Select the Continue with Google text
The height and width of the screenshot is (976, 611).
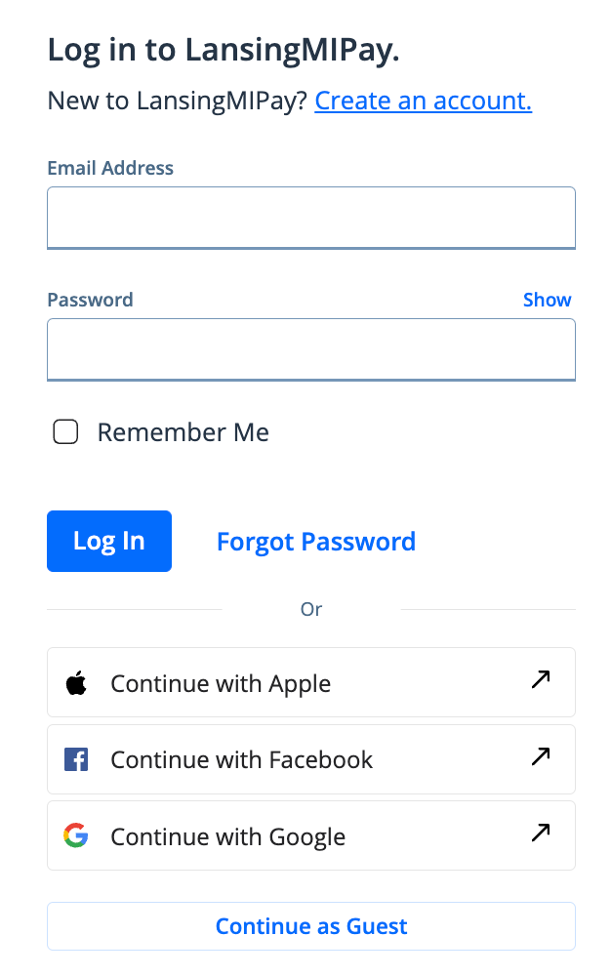click(x=228, y=836)
